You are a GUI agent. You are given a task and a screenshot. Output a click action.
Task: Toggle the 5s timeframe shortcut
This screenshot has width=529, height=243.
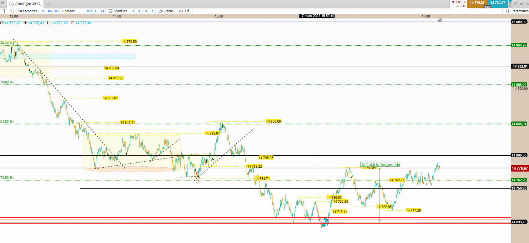43,11
